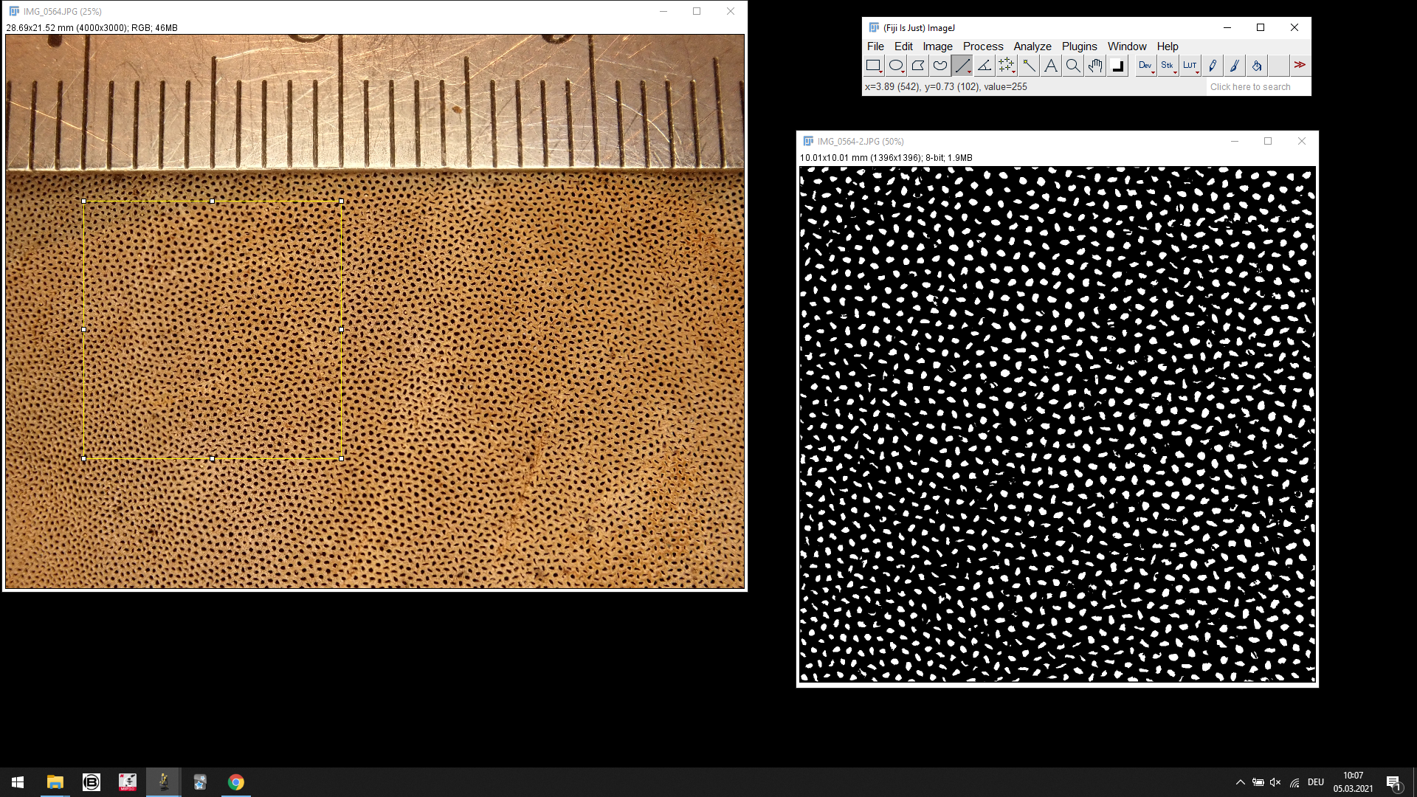The height and width of the screenshot is (797, 1417).
Task: Open the LUT lookup tables dropdown
Action: [x=1190, y=66]
